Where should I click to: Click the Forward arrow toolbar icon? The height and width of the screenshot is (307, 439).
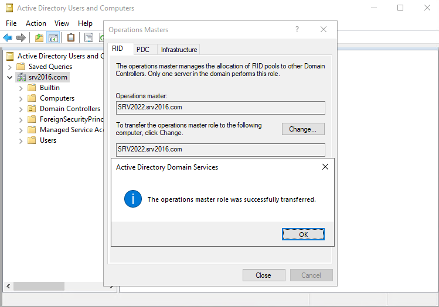pos(21,37)
